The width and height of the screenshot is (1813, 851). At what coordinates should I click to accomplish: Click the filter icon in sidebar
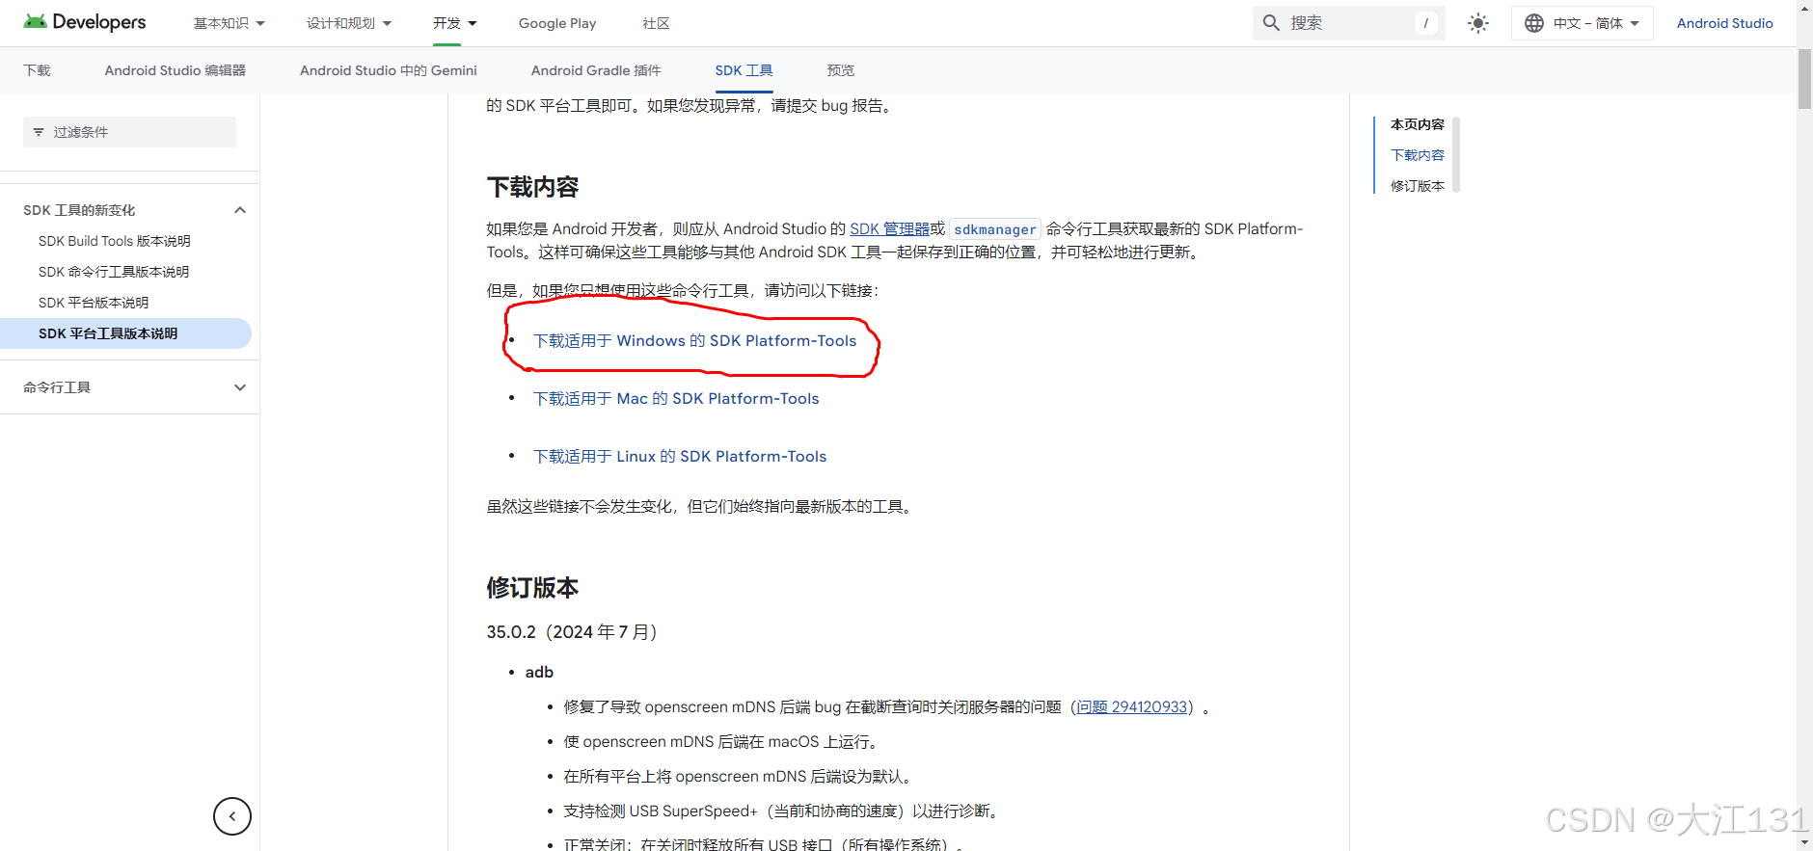39,132
